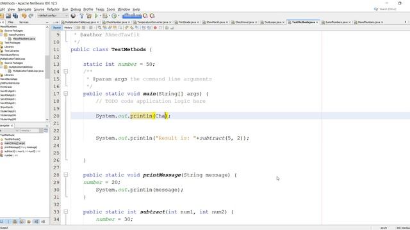The image size is (410, 230).
Task: Open the Output panel at bottom
Action: point(4,228)
